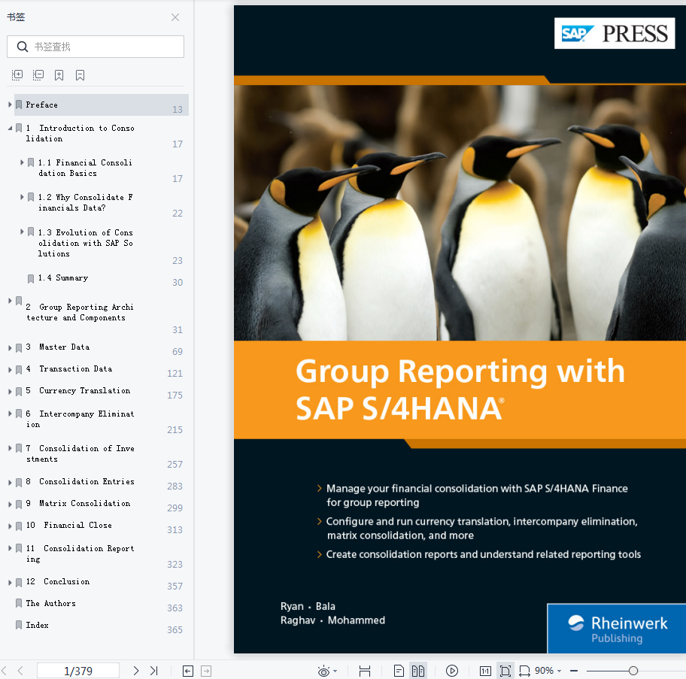Image resolution: width=686 pixels, height=679 pixels.
Task: Expand 1.1 Financial Consolidation Basics
Action: click(22, 162)
